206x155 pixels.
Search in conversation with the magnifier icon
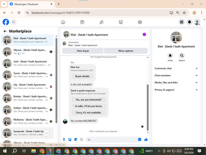(x=182, y=55)
